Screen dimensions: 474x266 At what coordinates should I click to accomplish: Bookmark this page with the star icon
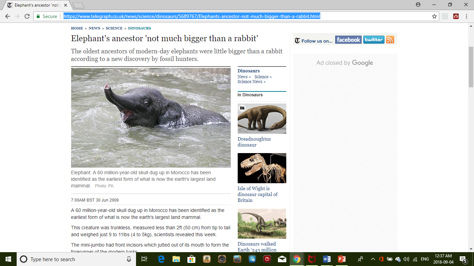(434, 16)
